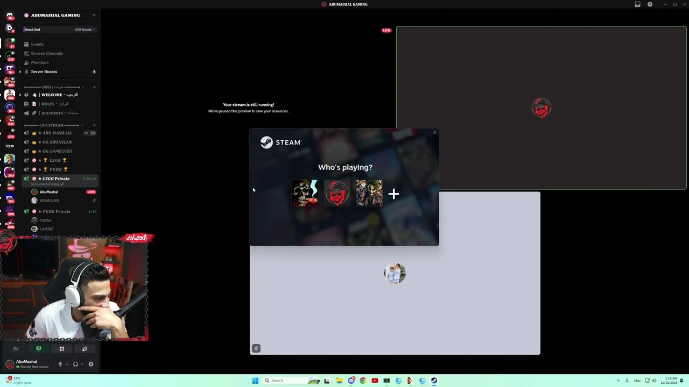689x387 pixels.
Task: Open Discord direct messages home icon
Action: [x=10, y=15]
